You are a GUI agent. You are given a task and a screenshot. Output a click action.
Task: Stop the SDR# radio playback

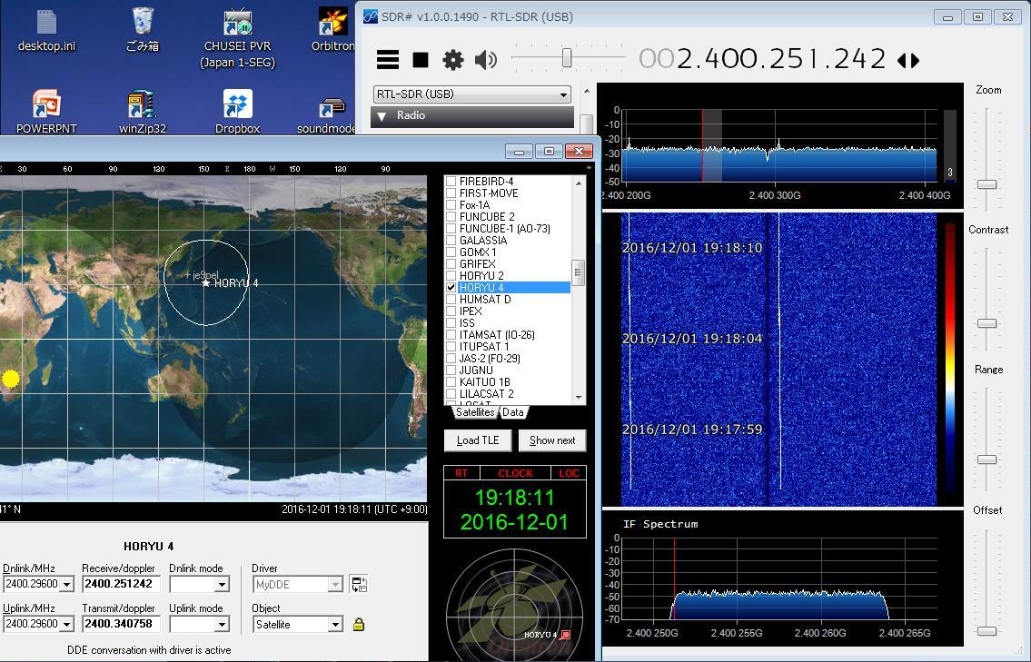(421, 60)
